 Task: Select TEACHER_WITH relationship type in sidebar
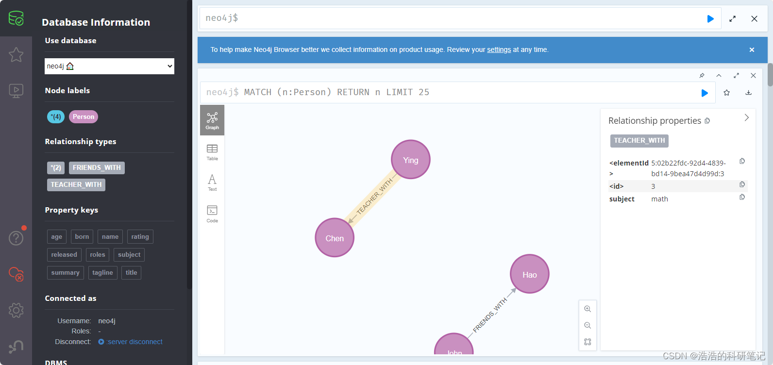click(x=76, y=184)
